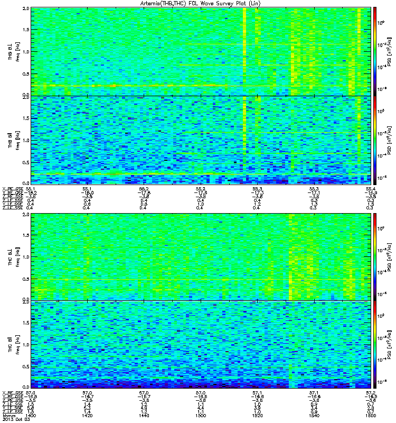Click the Z_RE_GSE row label under THC panels
The width and height of the screenshot is (396, 423).
pos(13,400)
